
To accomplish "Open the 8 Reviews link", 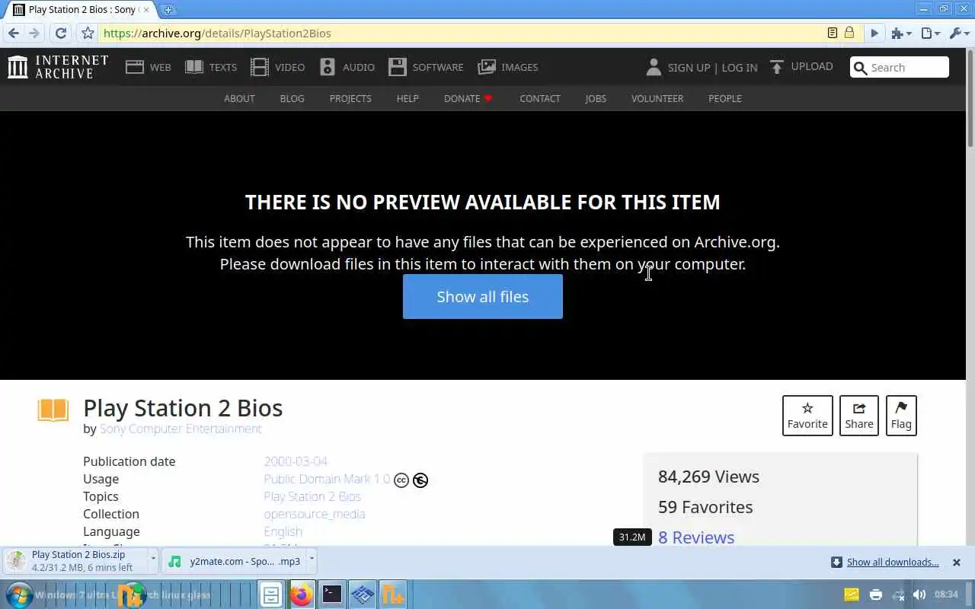I will [x=696, y=537].
